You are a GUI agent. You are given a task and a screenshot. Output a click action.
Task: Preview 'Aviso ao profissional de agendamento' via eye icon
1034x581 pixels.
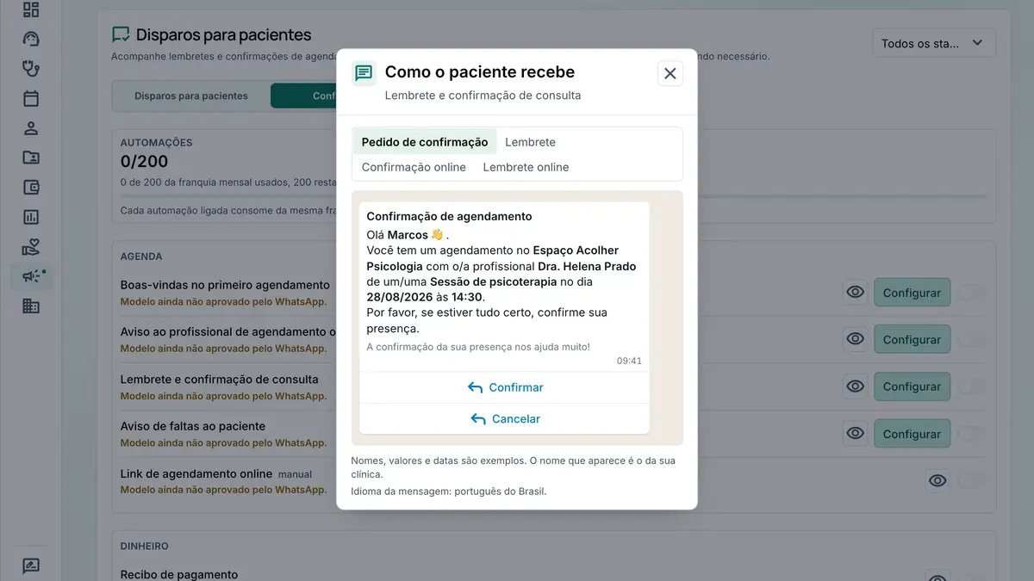tap(855, 339)
